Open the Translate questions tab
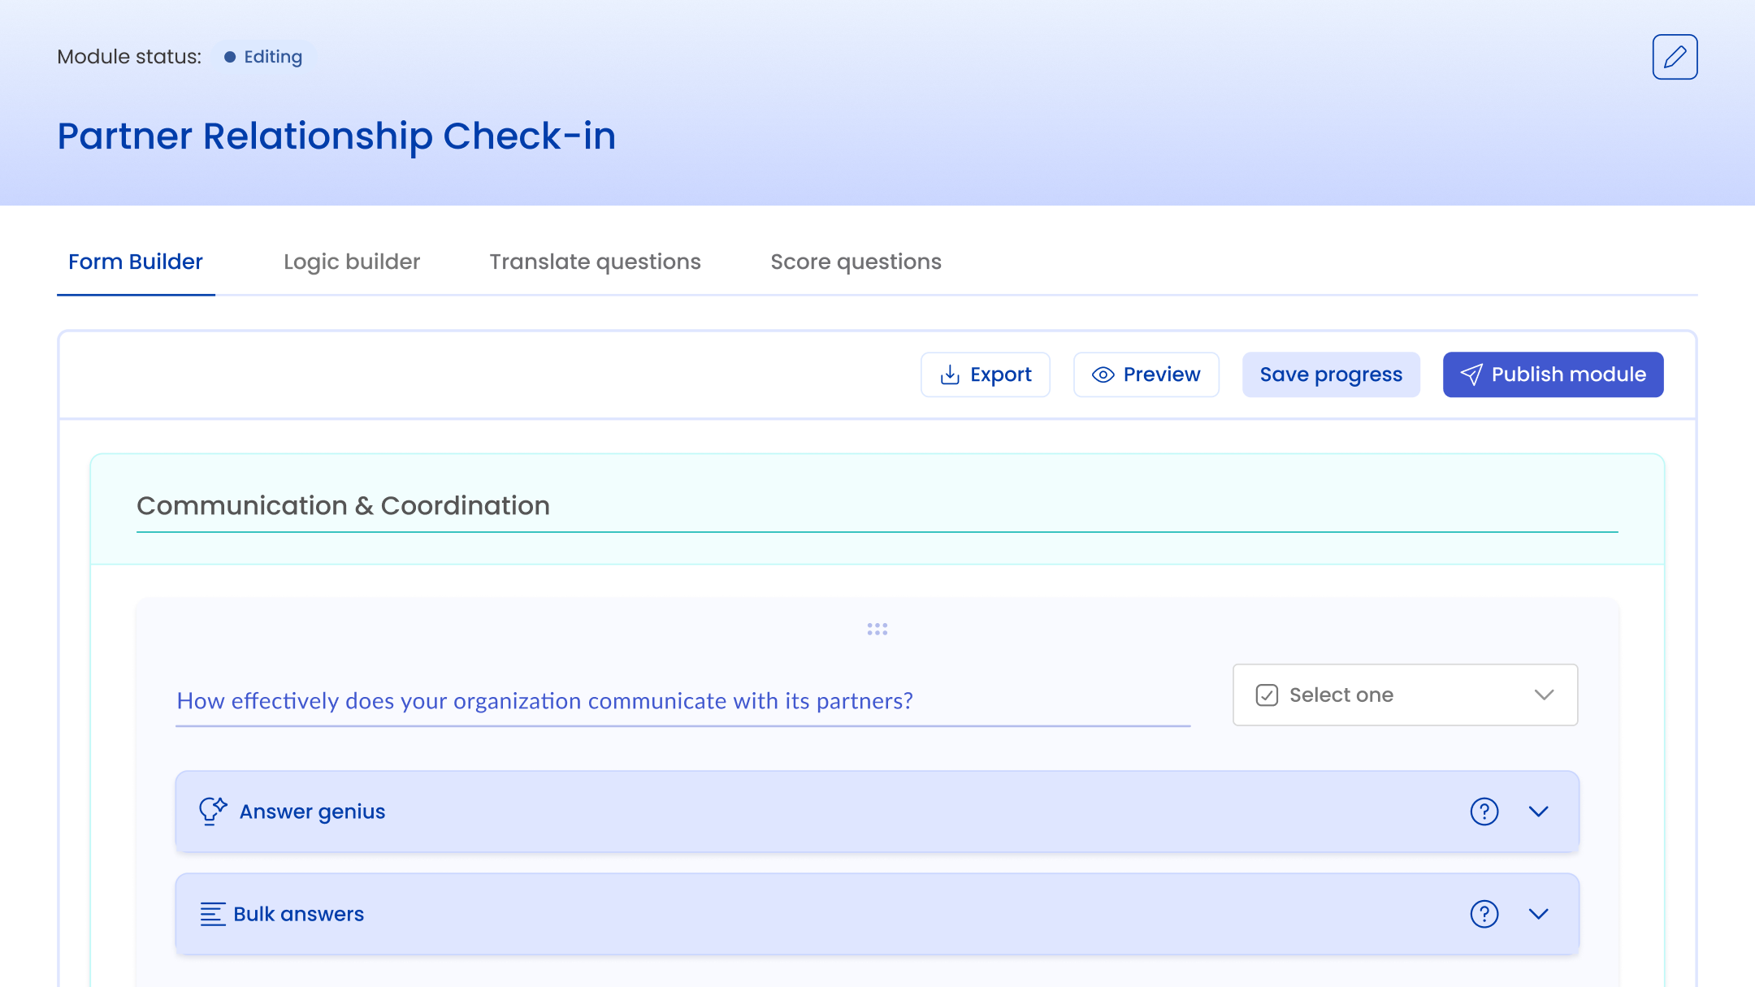 pos(595,262)
